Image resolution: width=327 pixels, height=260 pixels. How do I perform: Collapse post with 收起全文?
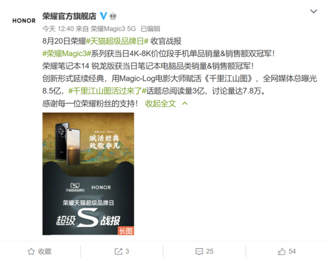[161, 103]
